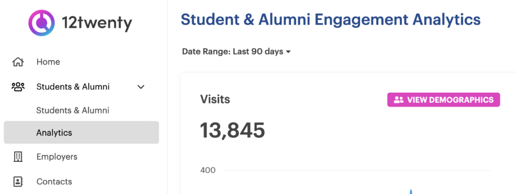This screenshot has height=194, width=516.
Task: Click the Students & Alumni parent menu label
Action: pyautogui.click(x=73, y=87)
